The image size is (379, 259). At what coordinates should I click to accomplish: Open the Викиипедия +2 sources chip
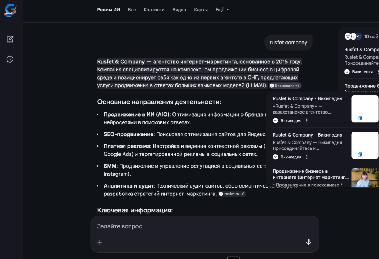click(x=285, y=85)
